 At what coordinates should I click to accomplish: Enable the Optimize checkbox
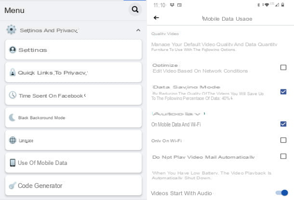pyautogui.click(x=283, y=67)
